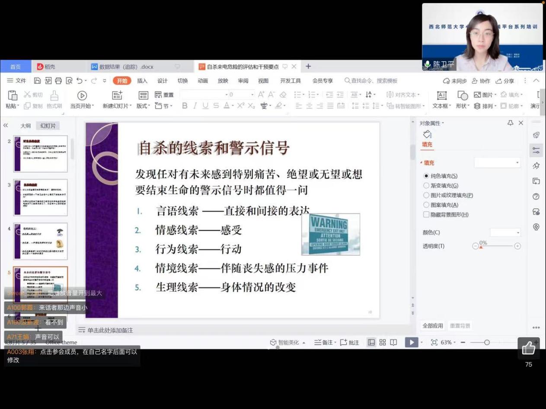Image resolution: width=546 pixels, height=409 pixels.
Task: Click the Undo arrow icon
Action: tap(79, 81)
